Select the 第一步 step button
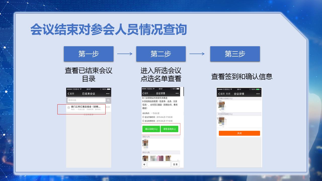Viewport: 322px width, 181px height. click(89, 54)
